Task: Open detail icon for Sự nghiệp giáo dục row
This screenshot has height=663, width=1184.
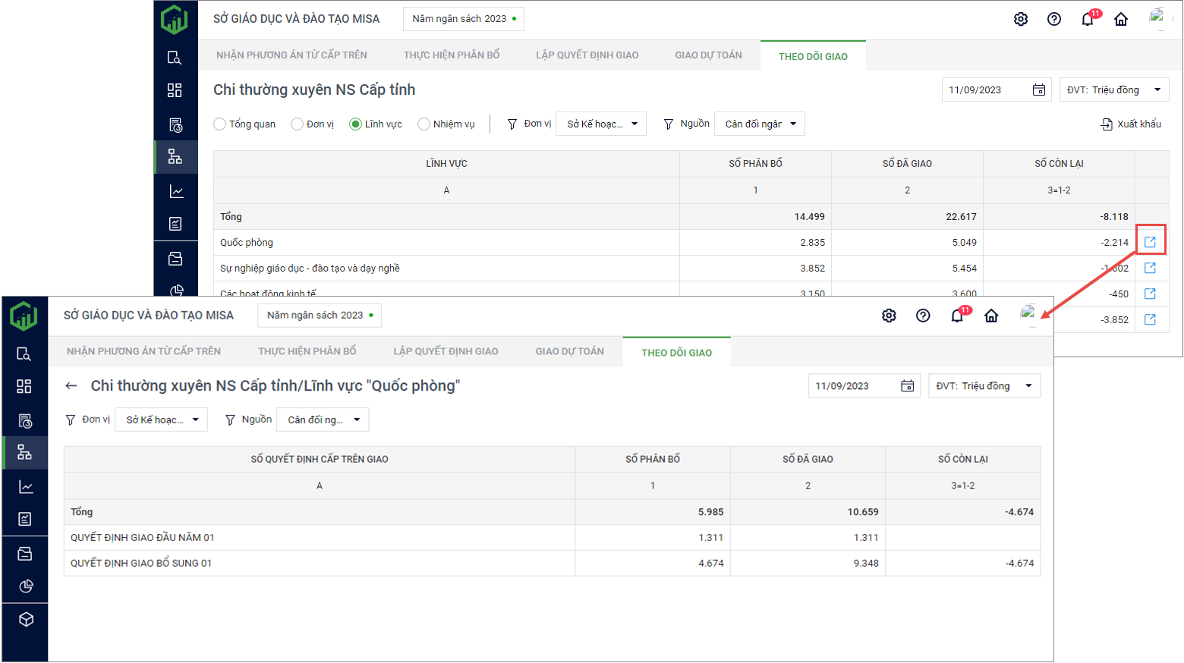Action: click(1150, 268)
